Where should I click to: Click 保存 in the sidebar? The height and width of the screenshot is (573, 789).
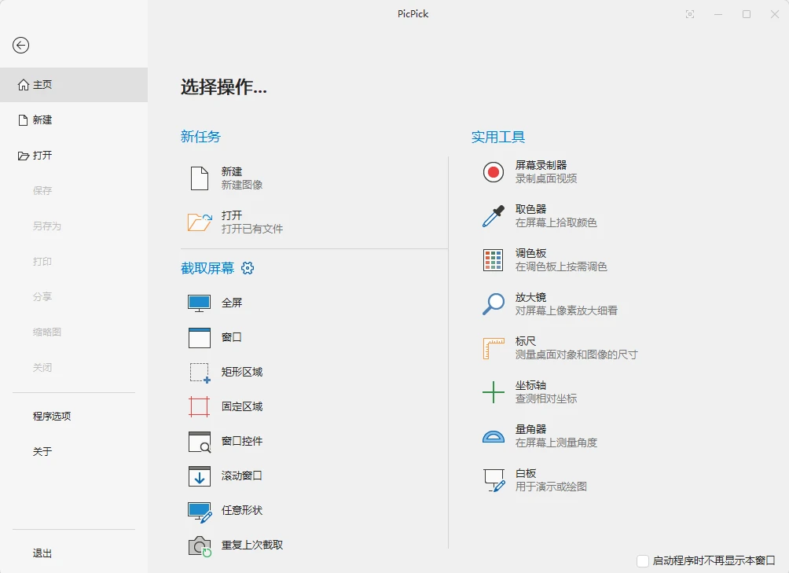coord(42,191)
